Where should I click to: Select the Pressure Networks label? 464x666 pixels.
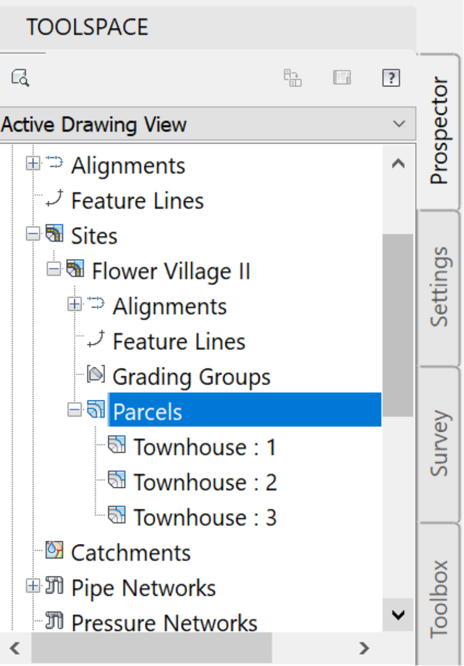pyautogui.click(x=164, y=623)
